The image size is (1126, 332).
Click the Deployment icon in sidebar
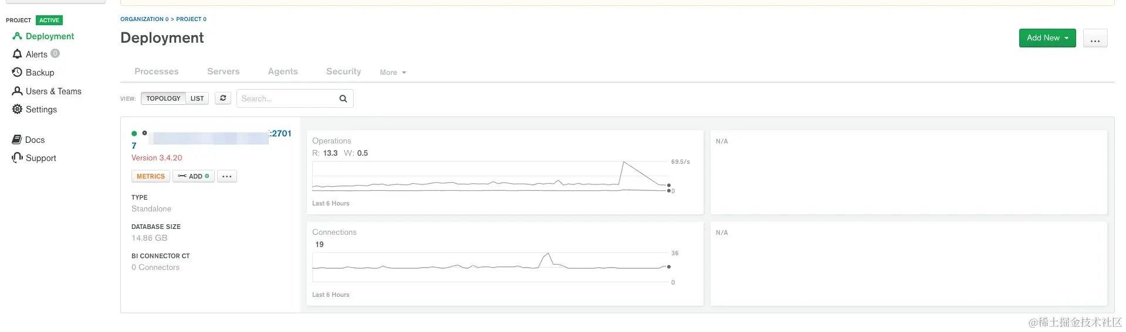click(17, 36)
